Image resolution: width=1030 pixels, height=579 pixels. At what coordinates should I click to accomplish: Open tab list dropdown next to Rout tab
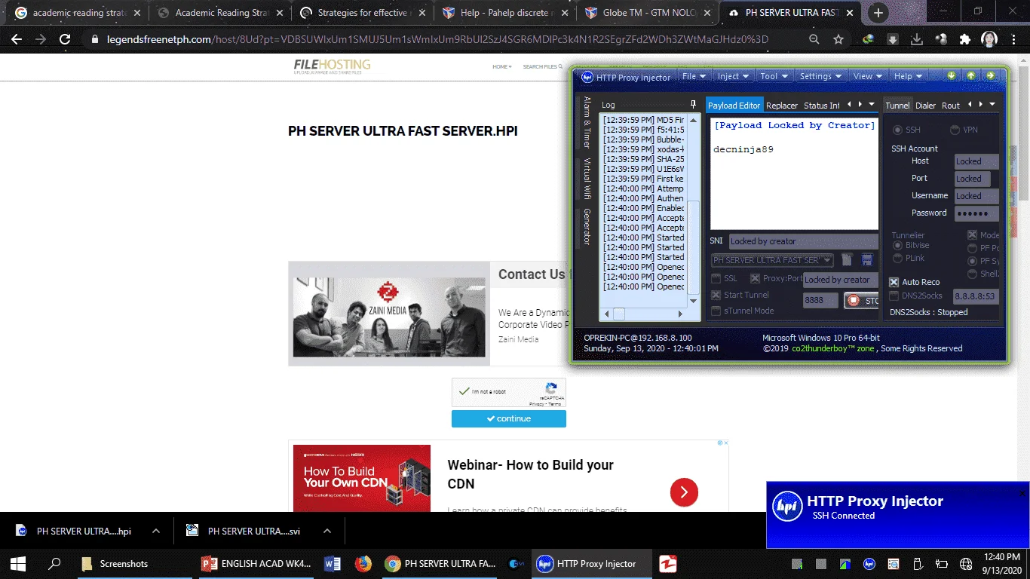click(x=992, y=104)
